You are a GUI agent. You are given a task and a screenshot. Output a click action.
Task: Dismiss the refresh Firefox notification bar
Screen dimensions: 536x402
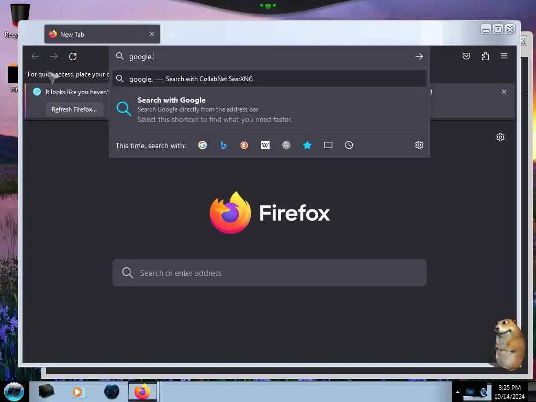504,92
